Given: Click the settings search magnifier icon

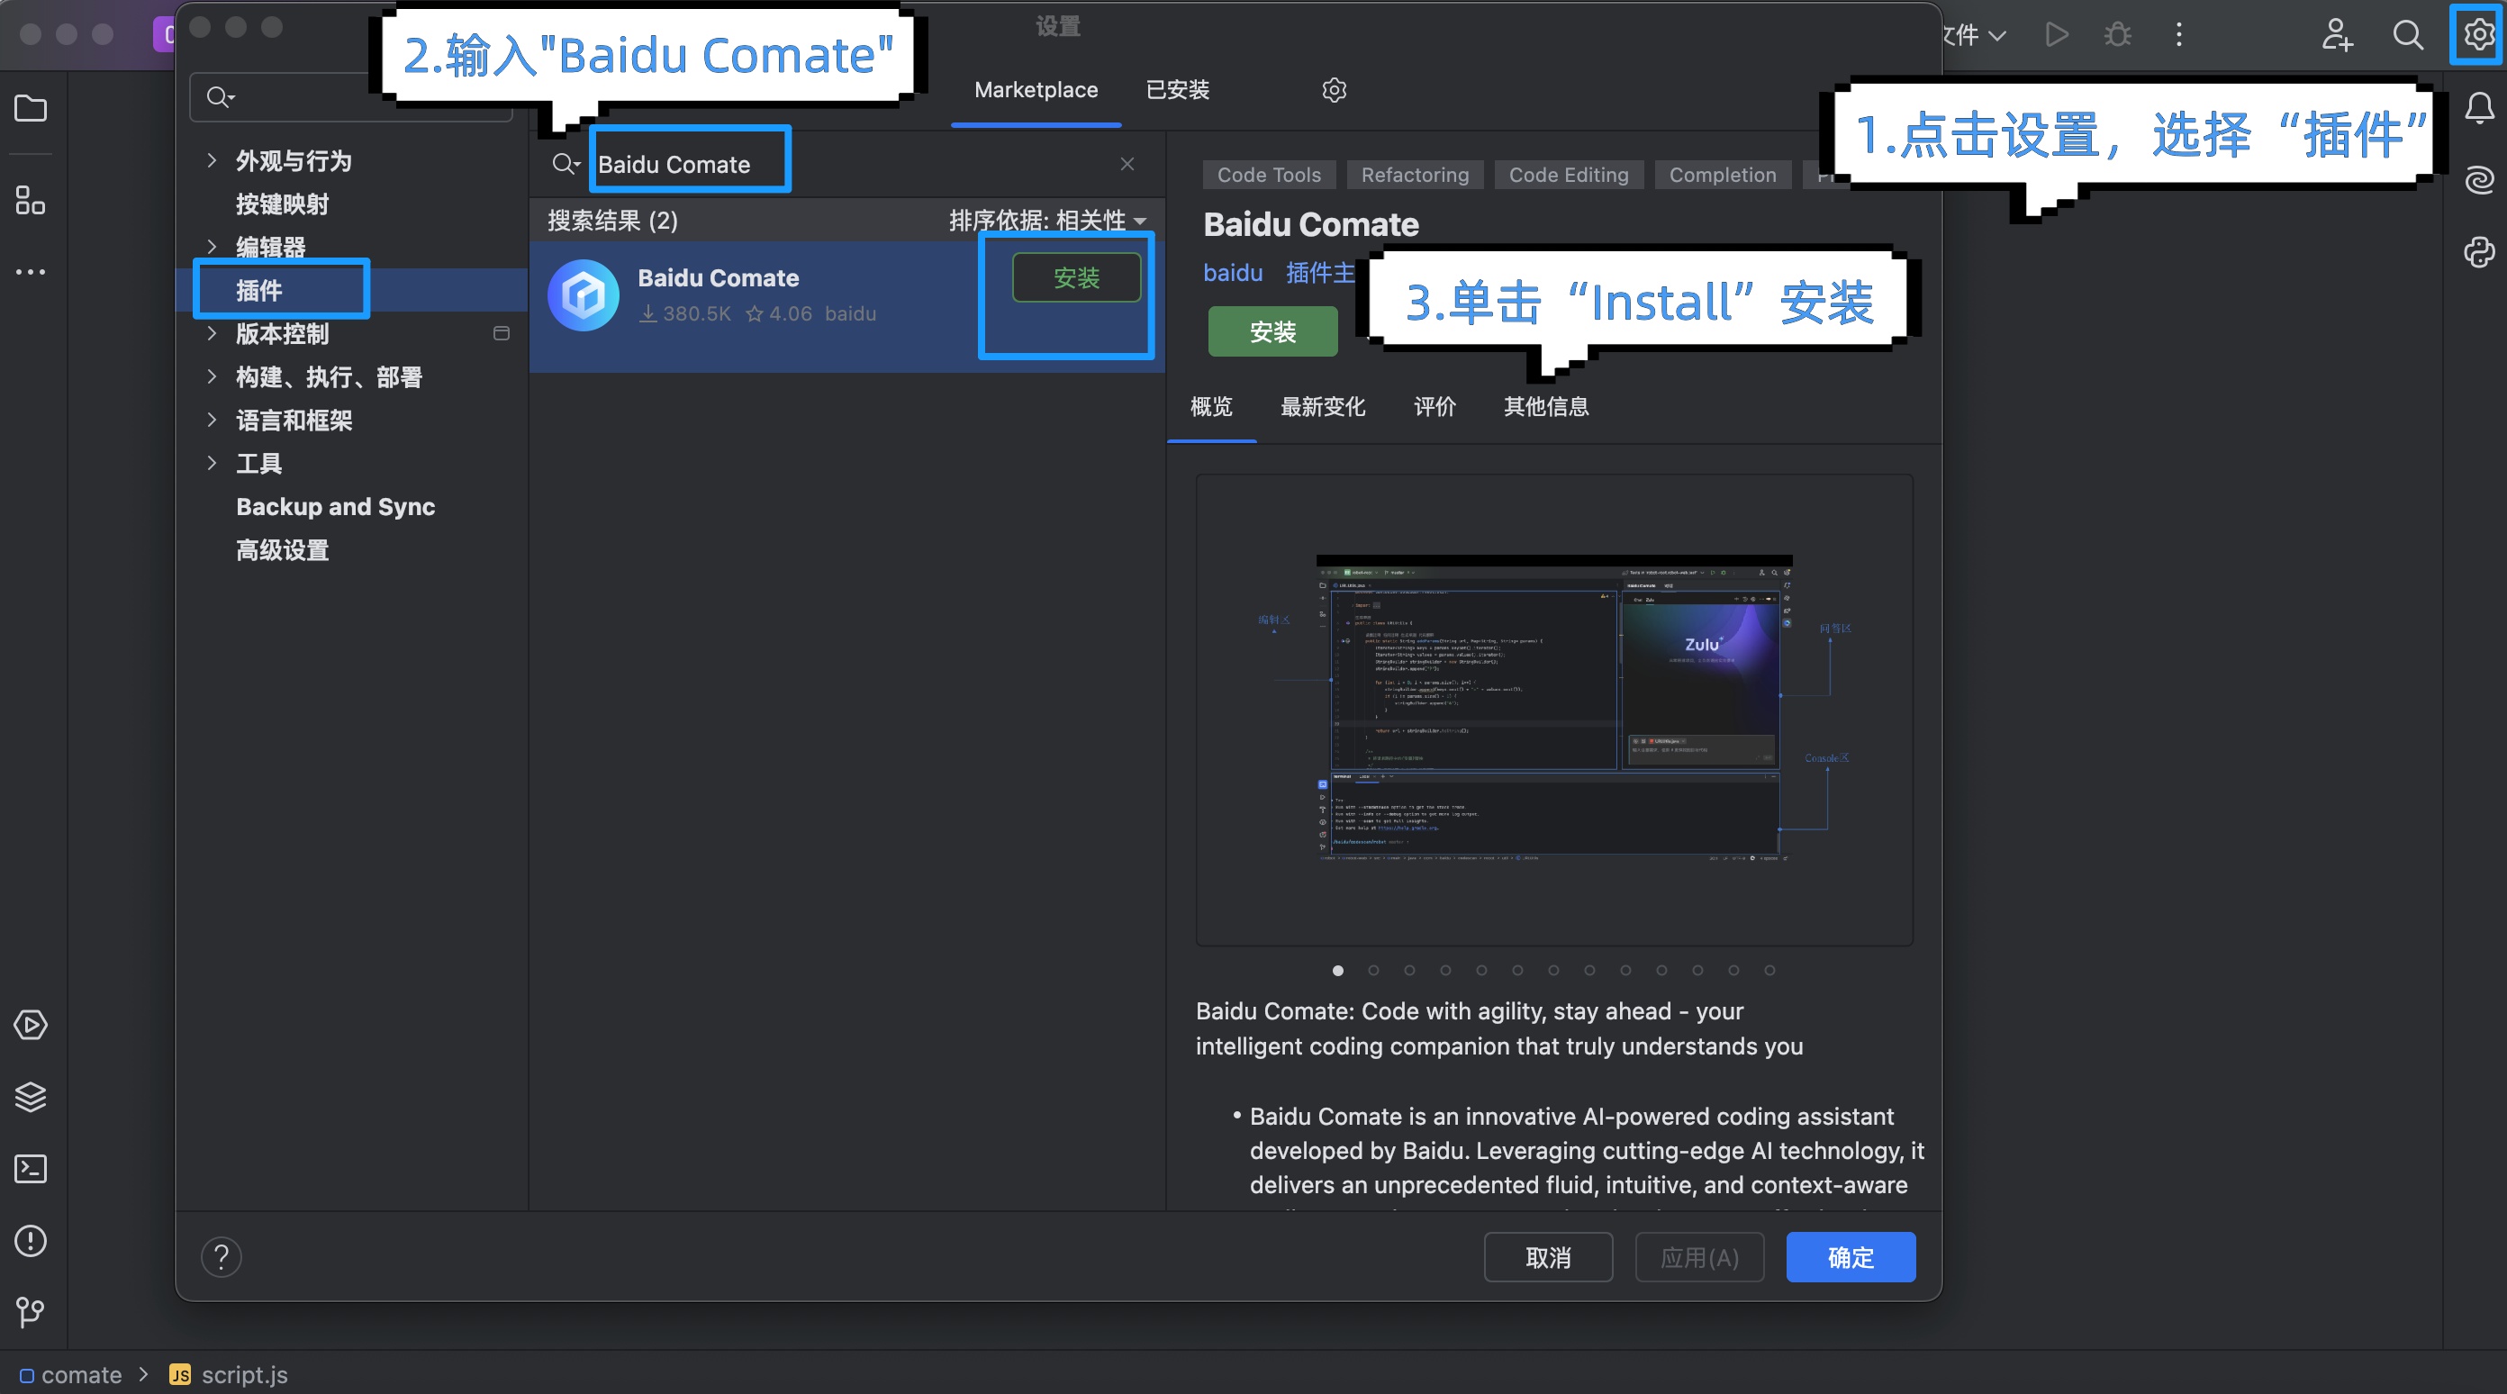Looking at the screenshot, I should [x=220, y=96].
